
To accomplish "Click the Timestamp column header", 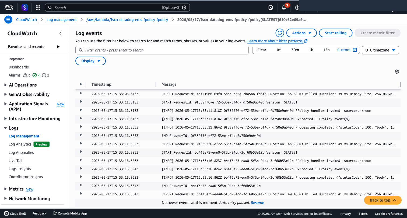I will (x=101, y=84).
